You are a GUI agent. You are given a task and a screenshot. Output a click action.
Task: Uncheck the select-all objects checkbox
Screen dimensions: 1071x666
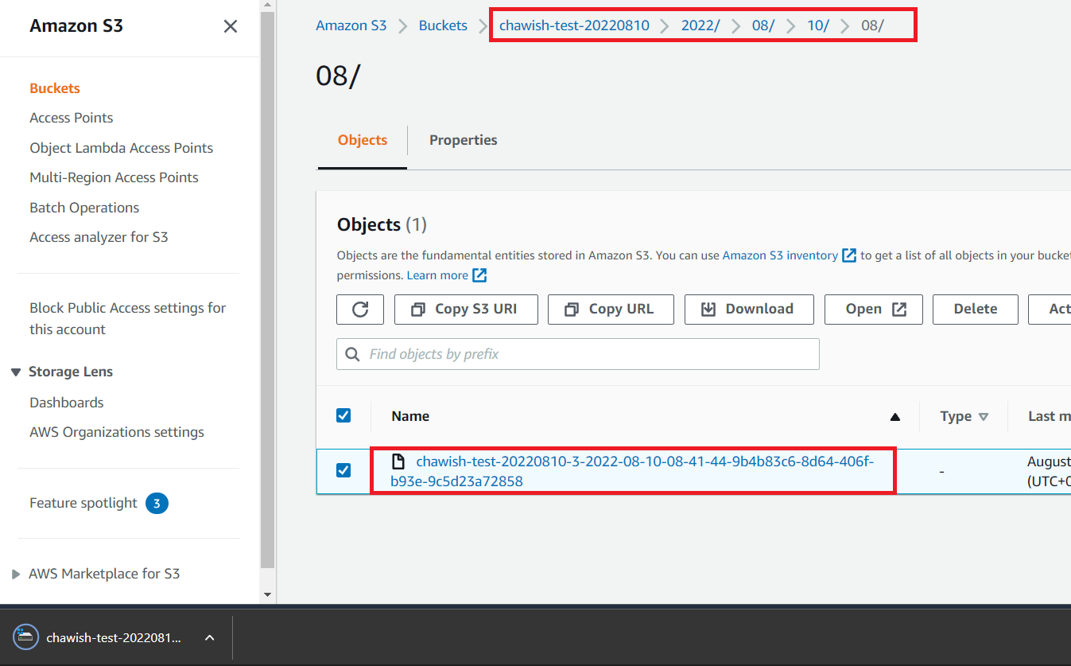343,415
